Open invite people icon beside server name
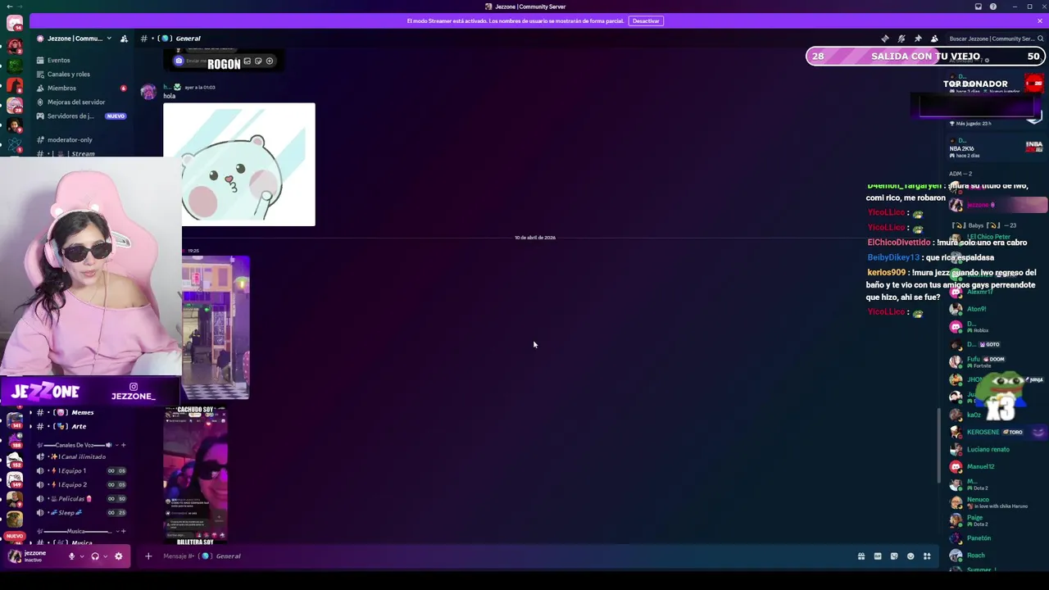This screenshot has width=1049, height=590. [124, 39]
